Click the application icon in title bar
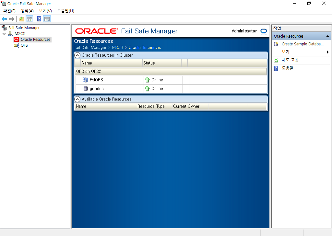The width and height of the screenshot is (332, 236). 3,4
